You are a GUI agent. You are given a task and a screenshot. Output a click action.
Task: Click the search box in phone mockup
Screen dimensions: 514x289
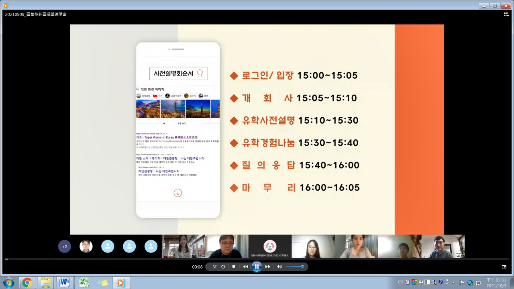178,73
